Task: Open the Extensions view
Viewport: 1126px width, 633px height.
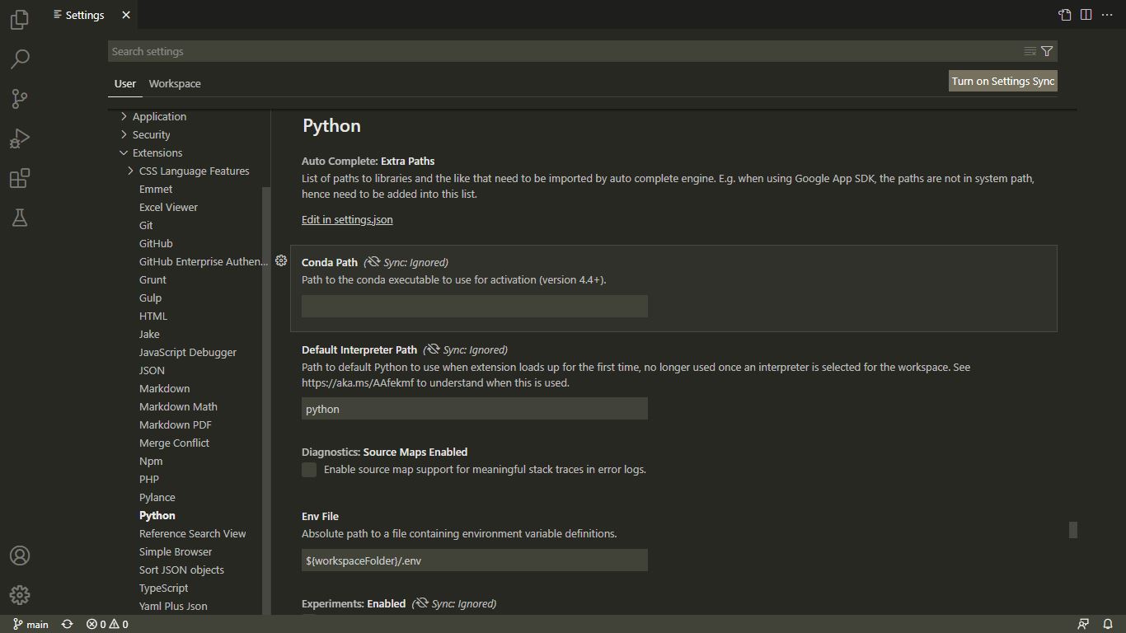Action: [19, 178]
